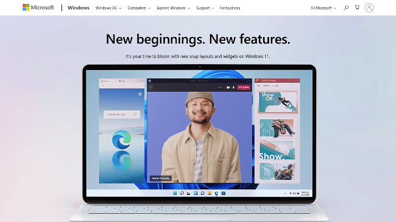This screenshot has height=222, width=396.
Task: Click the name label in Teams call
Action: (x=161, y=178)
